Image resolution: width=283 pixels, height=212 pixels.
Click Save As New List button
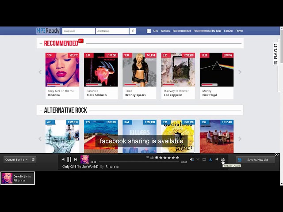click(256, 160)
